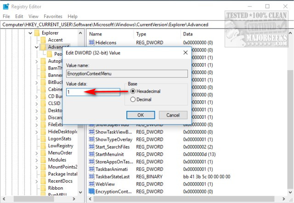The width and height of the screenshot is (294, 203).
Task: Click the RecentDocs folder icon
Action: (43, 181)
